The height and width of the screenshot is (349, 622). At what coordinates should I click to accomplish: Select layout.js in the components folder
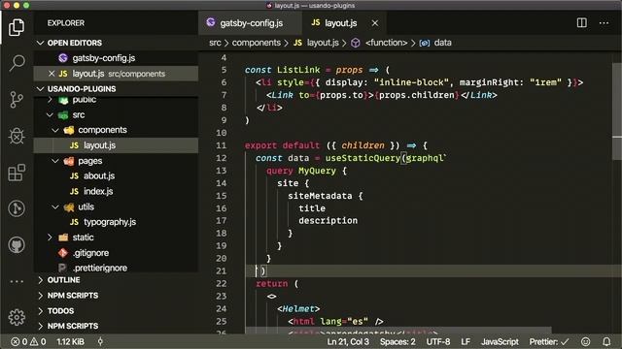(x=99, y=145)
